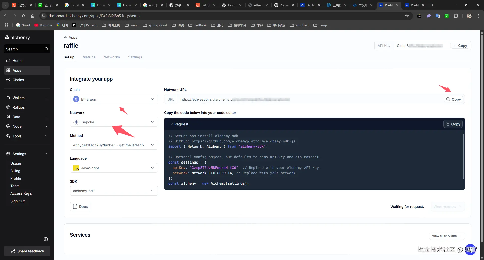The image size is (484, 260).
Task: Go back with the browser back arrow
Action: (x=6, y=16)
